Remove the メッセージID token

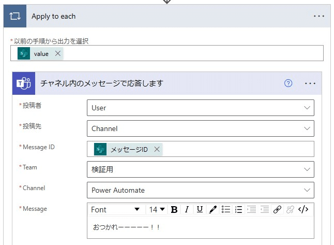[x=157, y=149]
